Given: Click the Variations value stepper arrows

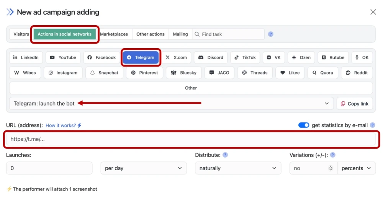Looking at the screenshot, I should (331, 168).
